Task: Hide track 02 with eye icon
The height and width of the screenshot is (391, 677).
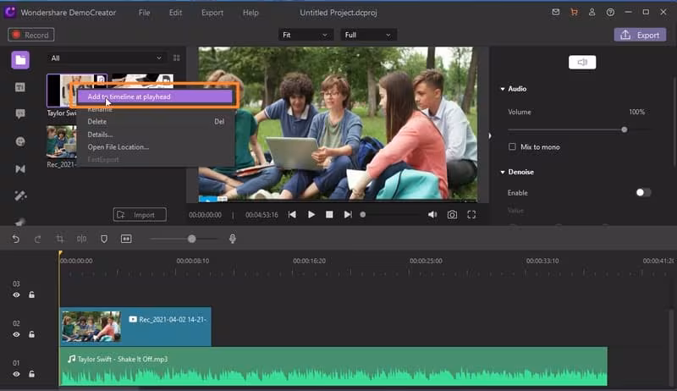Action: point(16,334)
